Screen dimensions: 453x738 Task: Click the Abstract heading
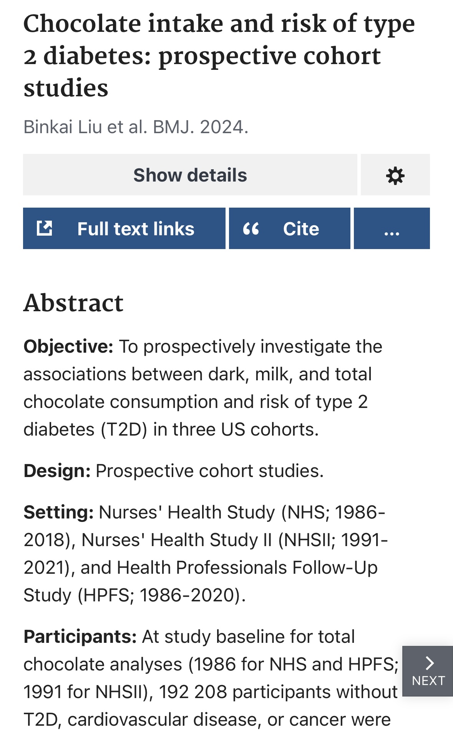(x=73, y=303)
